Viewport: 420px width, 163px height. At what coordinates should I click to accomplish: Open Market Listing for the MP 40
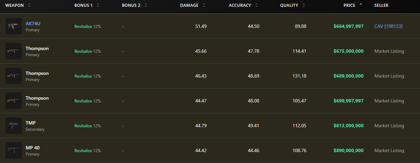389,150
